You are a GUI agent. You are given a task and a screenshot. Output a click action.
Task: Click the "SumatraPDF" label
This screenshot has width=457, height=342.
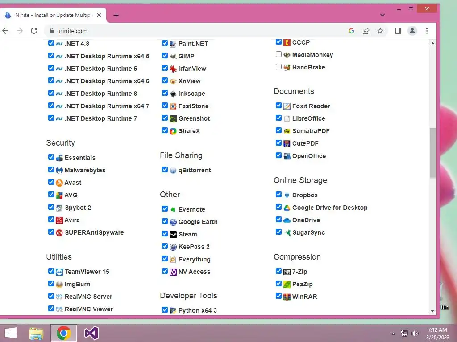point(311,131)
